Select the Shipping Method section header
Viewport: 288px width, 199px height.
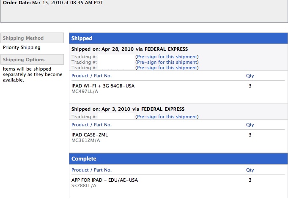pyautogui.click(x=32, y=38)
